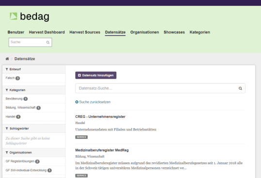This screenshot has width=261, height=178.
Task: Click the 'Zu dieser Suche gibt es keine Schlagwörter' text
Action: 28,141
